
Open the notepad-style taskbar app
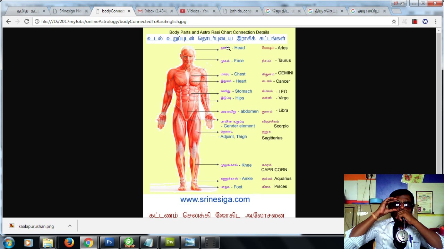click(x=149, y=242)
